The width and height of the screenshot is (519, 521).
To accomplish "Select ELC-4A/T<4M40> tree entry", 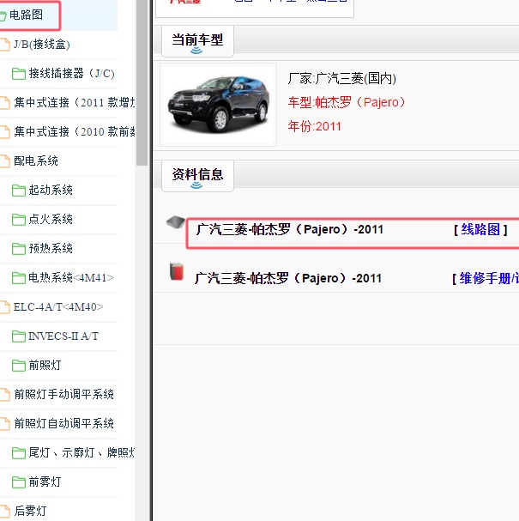I will pyautogui.click(x=58, y=307).
